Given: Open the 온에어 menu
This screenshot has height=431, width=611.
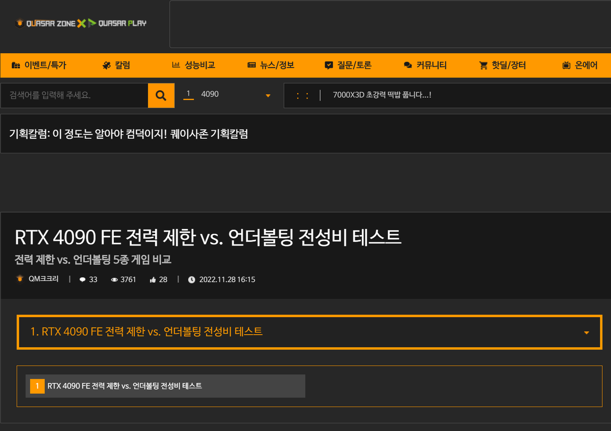Looking at the screenshot, I should click(580, 66).
